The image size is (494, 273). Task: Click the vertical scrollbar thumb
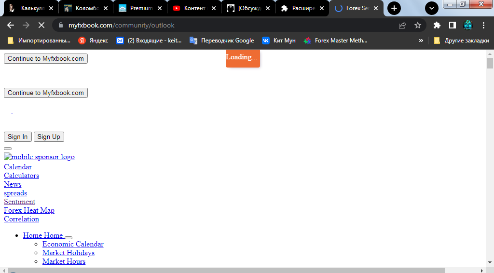(490, 63)
